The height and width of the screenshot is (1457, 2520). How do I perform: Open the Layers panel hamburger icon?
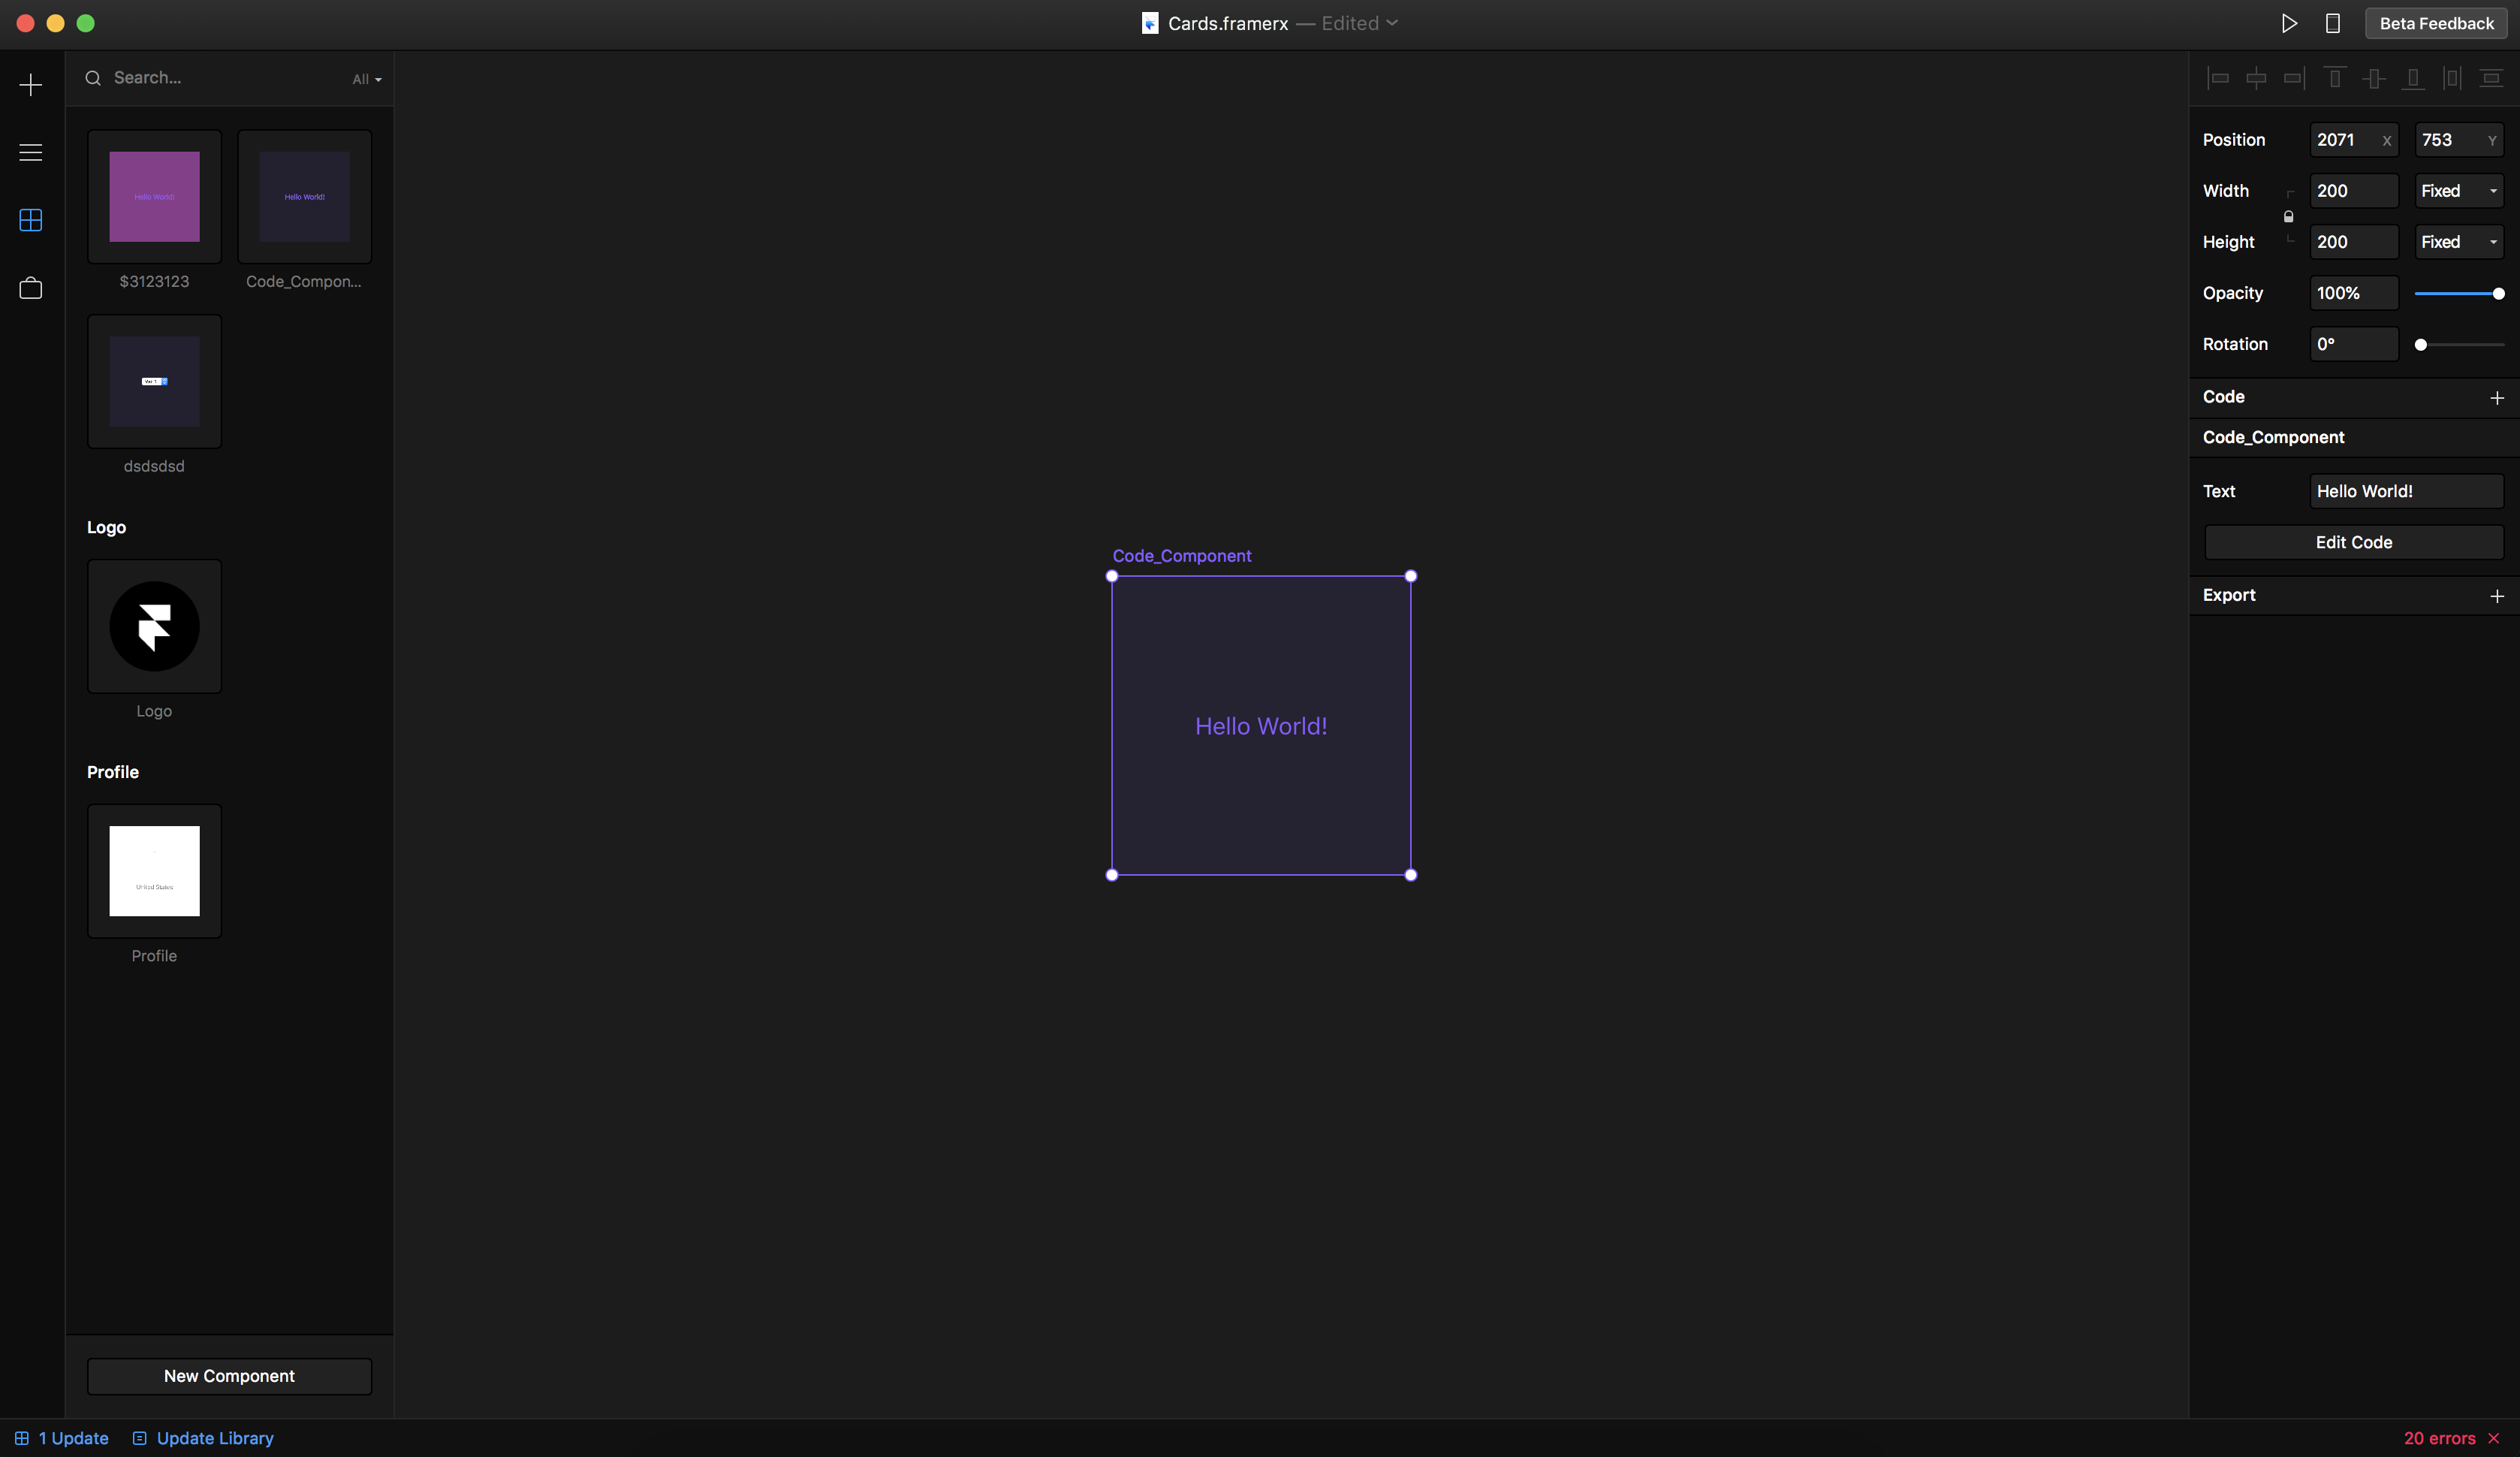click(31, 152)
